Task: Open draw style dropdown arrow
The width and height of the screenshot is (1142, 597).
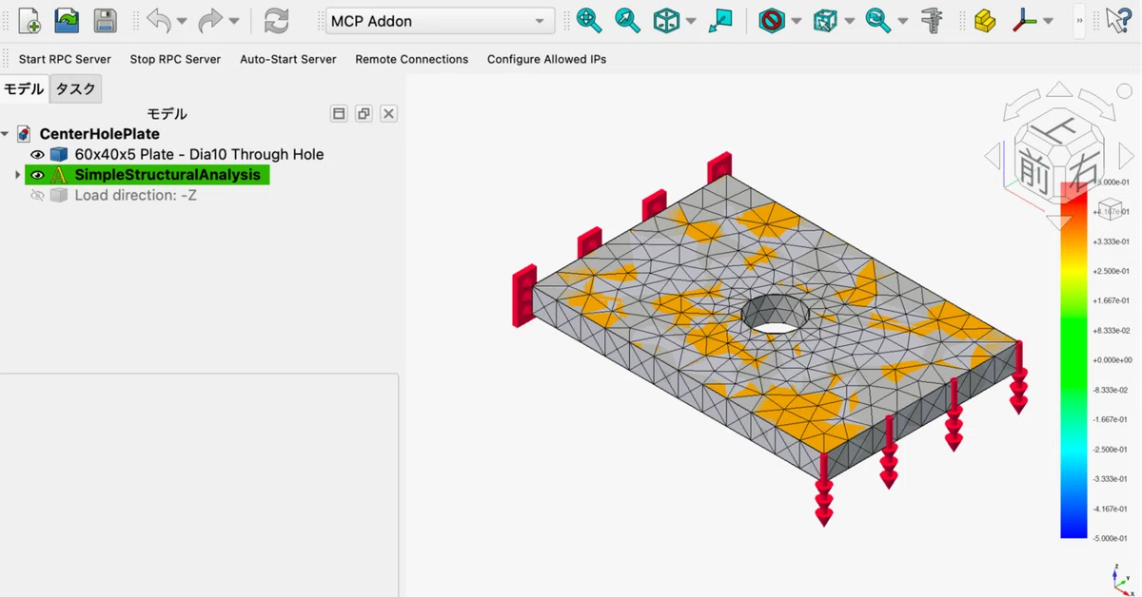Action: pyautogui.click(x=797, y=21)
